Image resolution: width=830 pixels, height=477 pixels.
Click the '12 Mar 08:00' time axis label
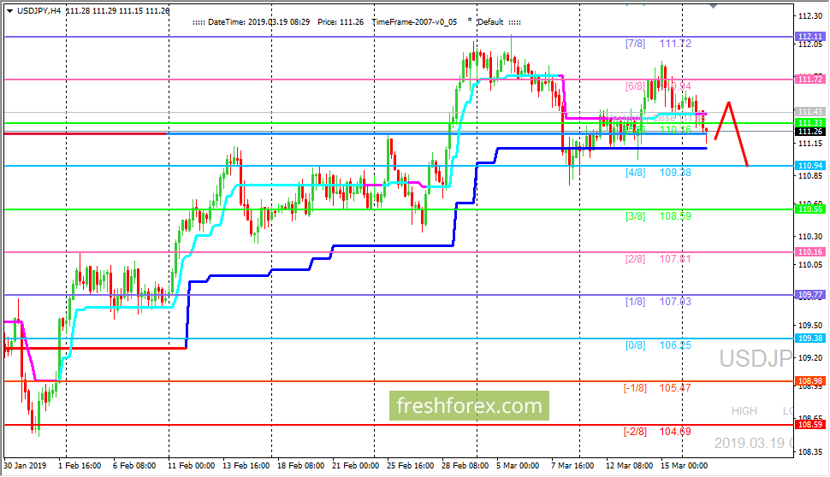(x=630, y=466)
